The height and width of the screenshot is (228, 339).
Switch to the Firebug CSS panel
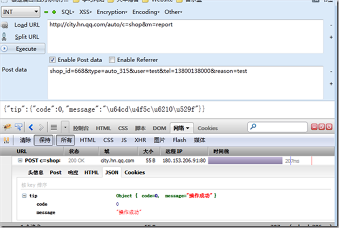point(123,128)
